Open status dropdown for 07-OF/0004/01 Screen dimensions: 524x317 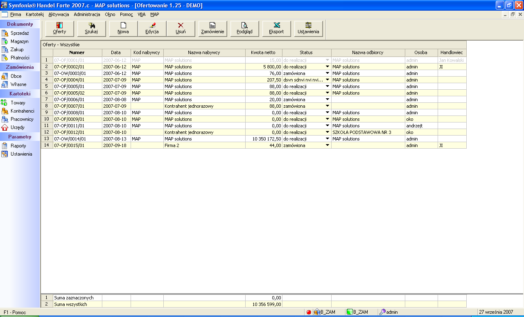click(327, 80)
